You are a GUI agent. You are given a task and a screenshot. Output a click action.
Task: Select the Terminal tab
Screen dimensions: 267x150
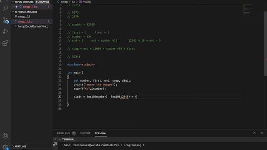(101, 133)
